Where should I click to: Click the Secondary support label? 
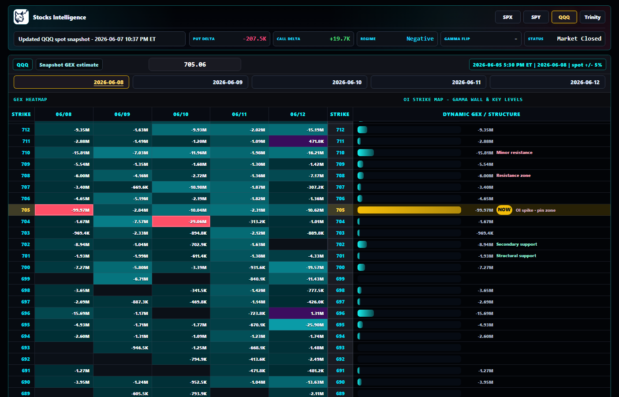tap(517, 244)
